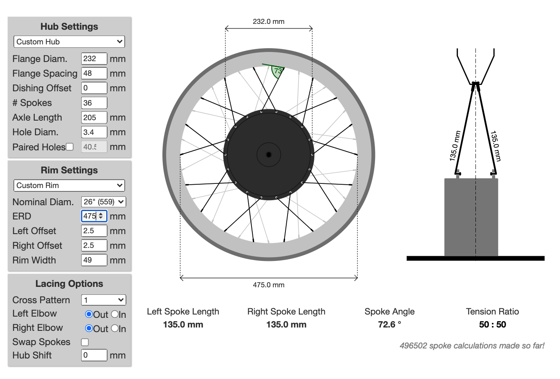Image resolution: width=560 pixels, height=379 pixels.
Task: Open the Nominal Diam. 26" (559) dropdown
Action: pos(103,201)
